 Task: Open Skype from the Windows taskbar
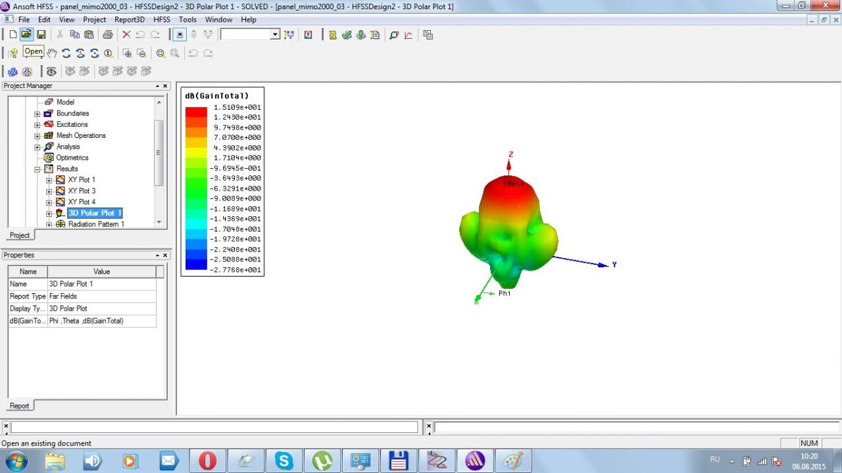284,461
